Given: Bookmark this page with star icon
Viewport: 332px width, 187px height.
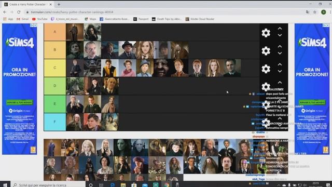Looking at the screenshot, I should [x=315, y=12].
